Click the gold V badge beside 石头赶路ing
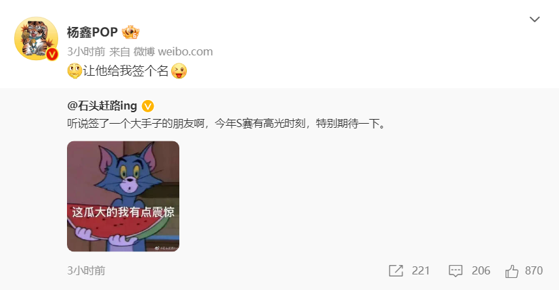 click(148, 106)
